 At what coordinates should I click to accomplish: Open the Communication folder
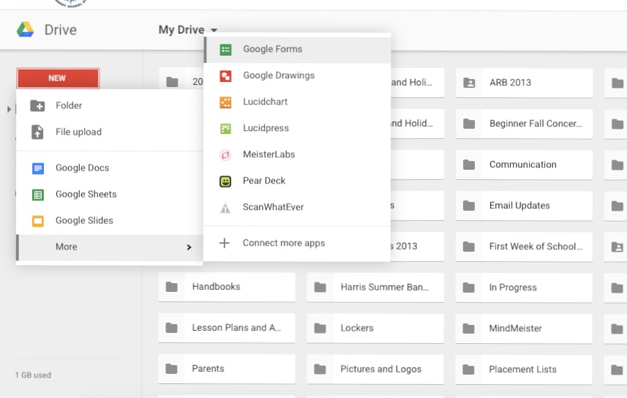(524, 165)
